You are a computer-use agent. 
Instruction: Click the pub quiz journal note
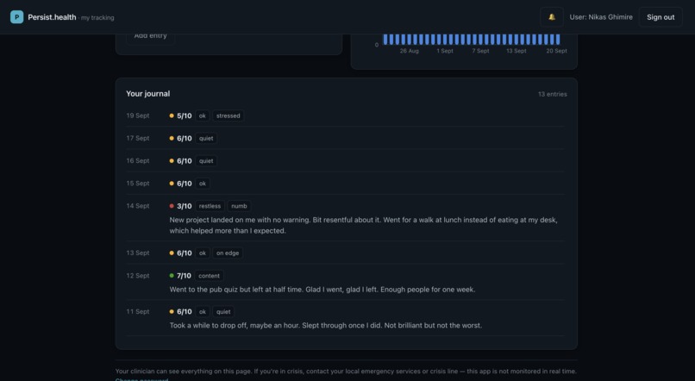click(322, 290)
